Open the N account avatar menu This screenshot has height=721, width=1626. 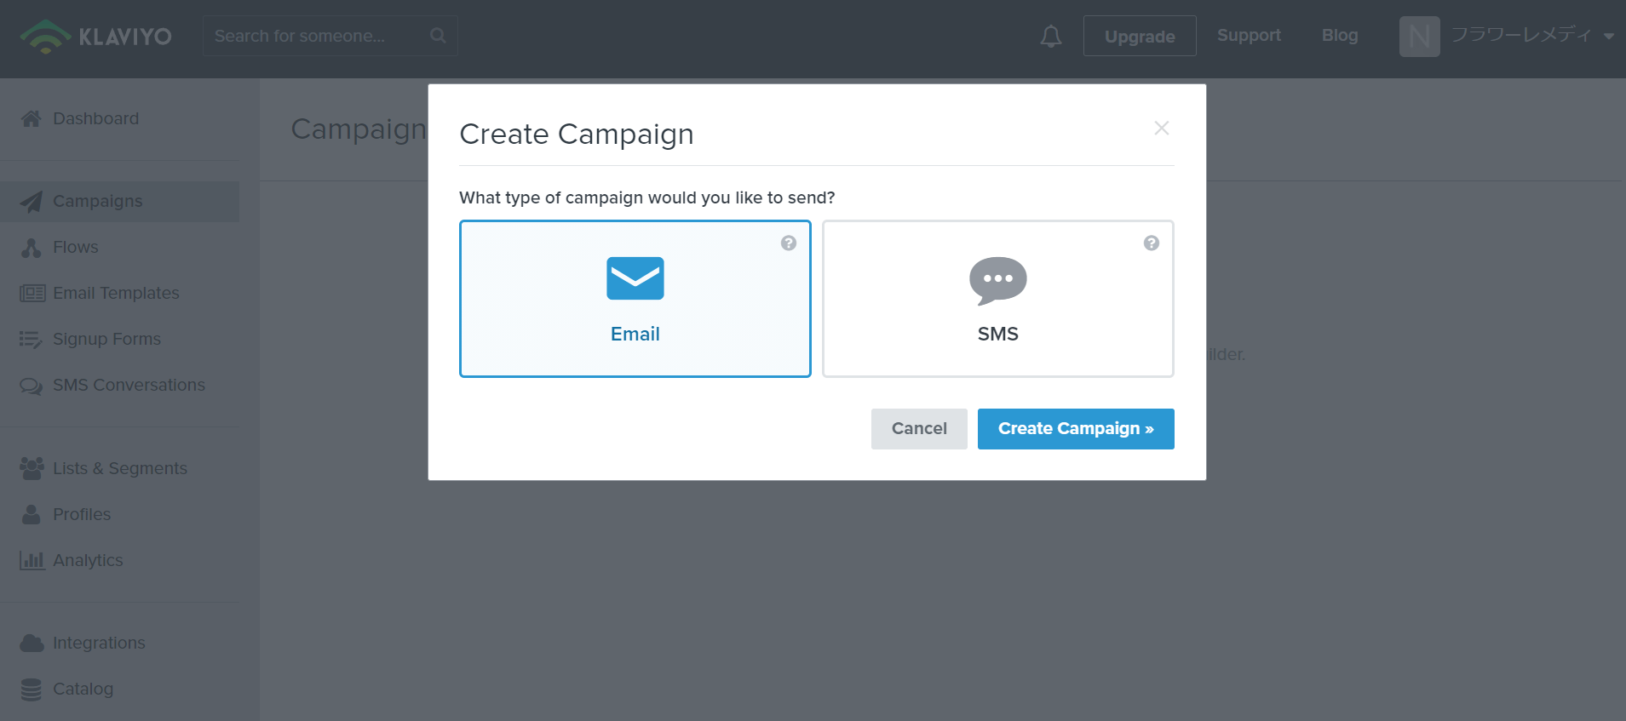[1420, 37]
